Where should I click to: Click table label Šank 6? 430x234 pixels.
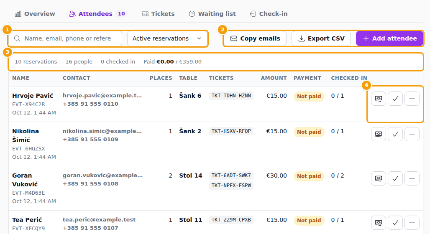pyautogui.click(x=190, y=96)
